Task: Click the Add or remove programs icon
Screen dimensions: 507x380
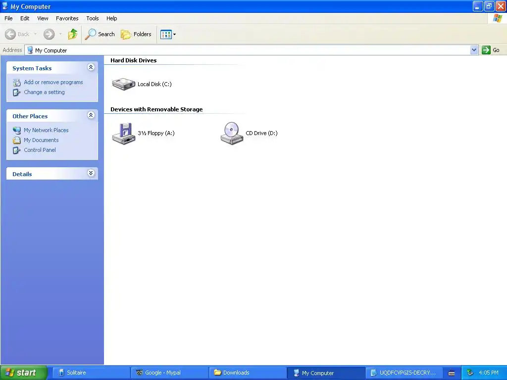Action: (x=17, y=83)
